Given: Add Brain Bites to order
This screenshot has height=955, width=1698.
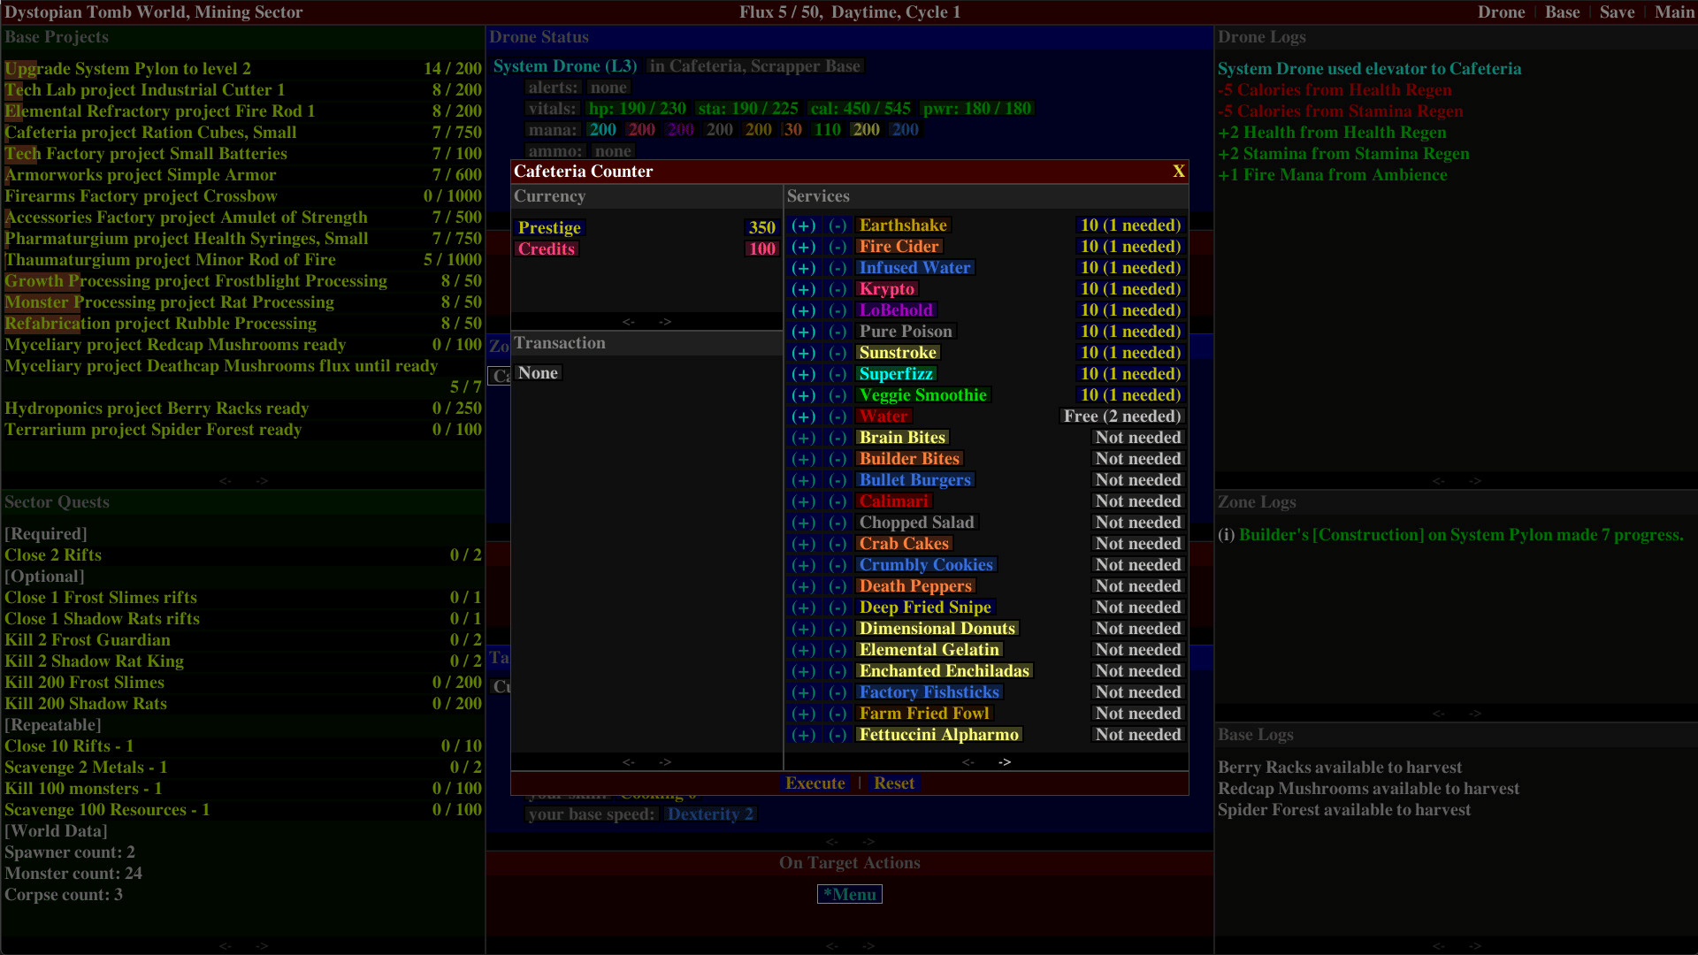Looking at the screenshot, I should pyautogui.click(x=803, y=438).
